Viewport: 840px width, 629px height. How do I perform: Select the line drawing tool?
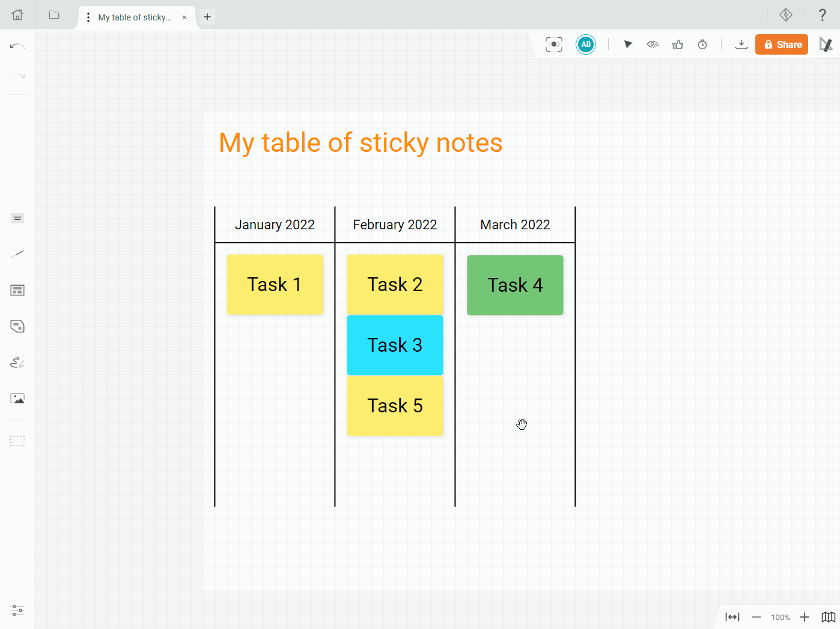(x=17, y=254)
